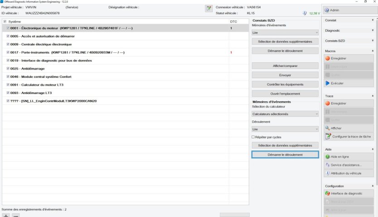Click the DTC count for Électronique du moteur
Image resolution: width=378 pixels, height=217 pixels.
231,28
